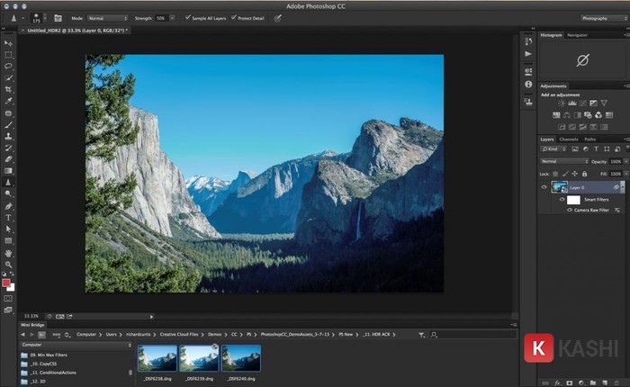Select the Brush tool
This screenshot has width=630, height=387.
pyautogui.click(x=8, y=124)
